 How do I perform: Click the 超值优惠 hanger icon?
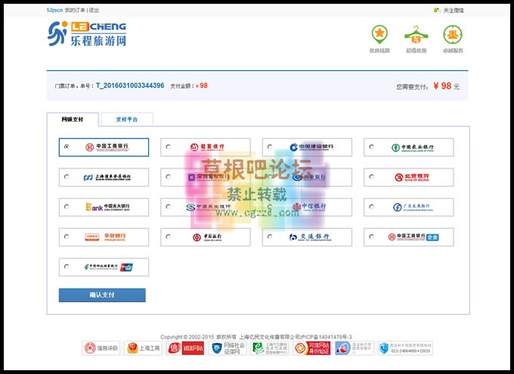(x=416, y=35)
